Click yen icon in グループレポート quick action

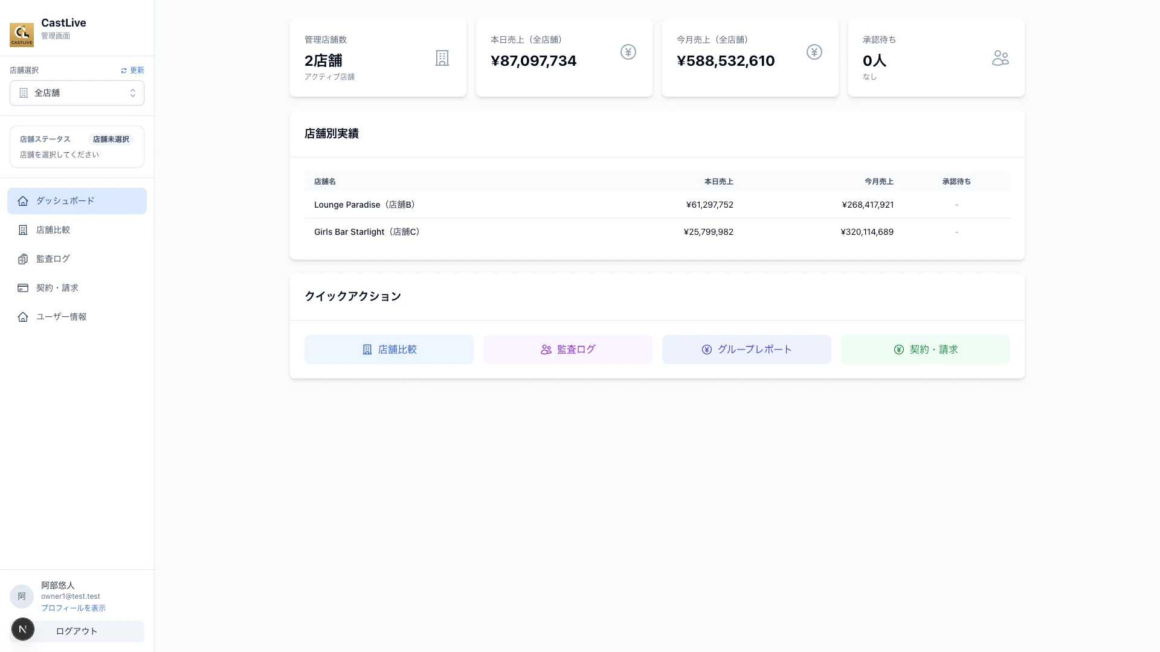pyautogui.click(x=707, y=350)
